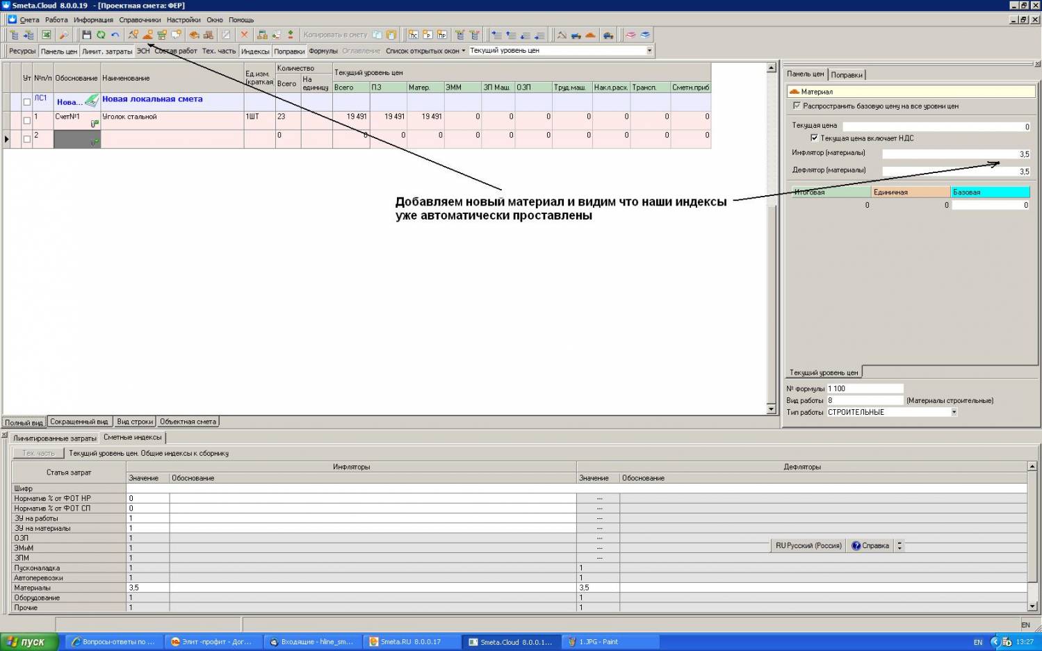1042x651 pixels.
Task: Click the 'Индексы' toolbar button
Action: click(255, 51)
